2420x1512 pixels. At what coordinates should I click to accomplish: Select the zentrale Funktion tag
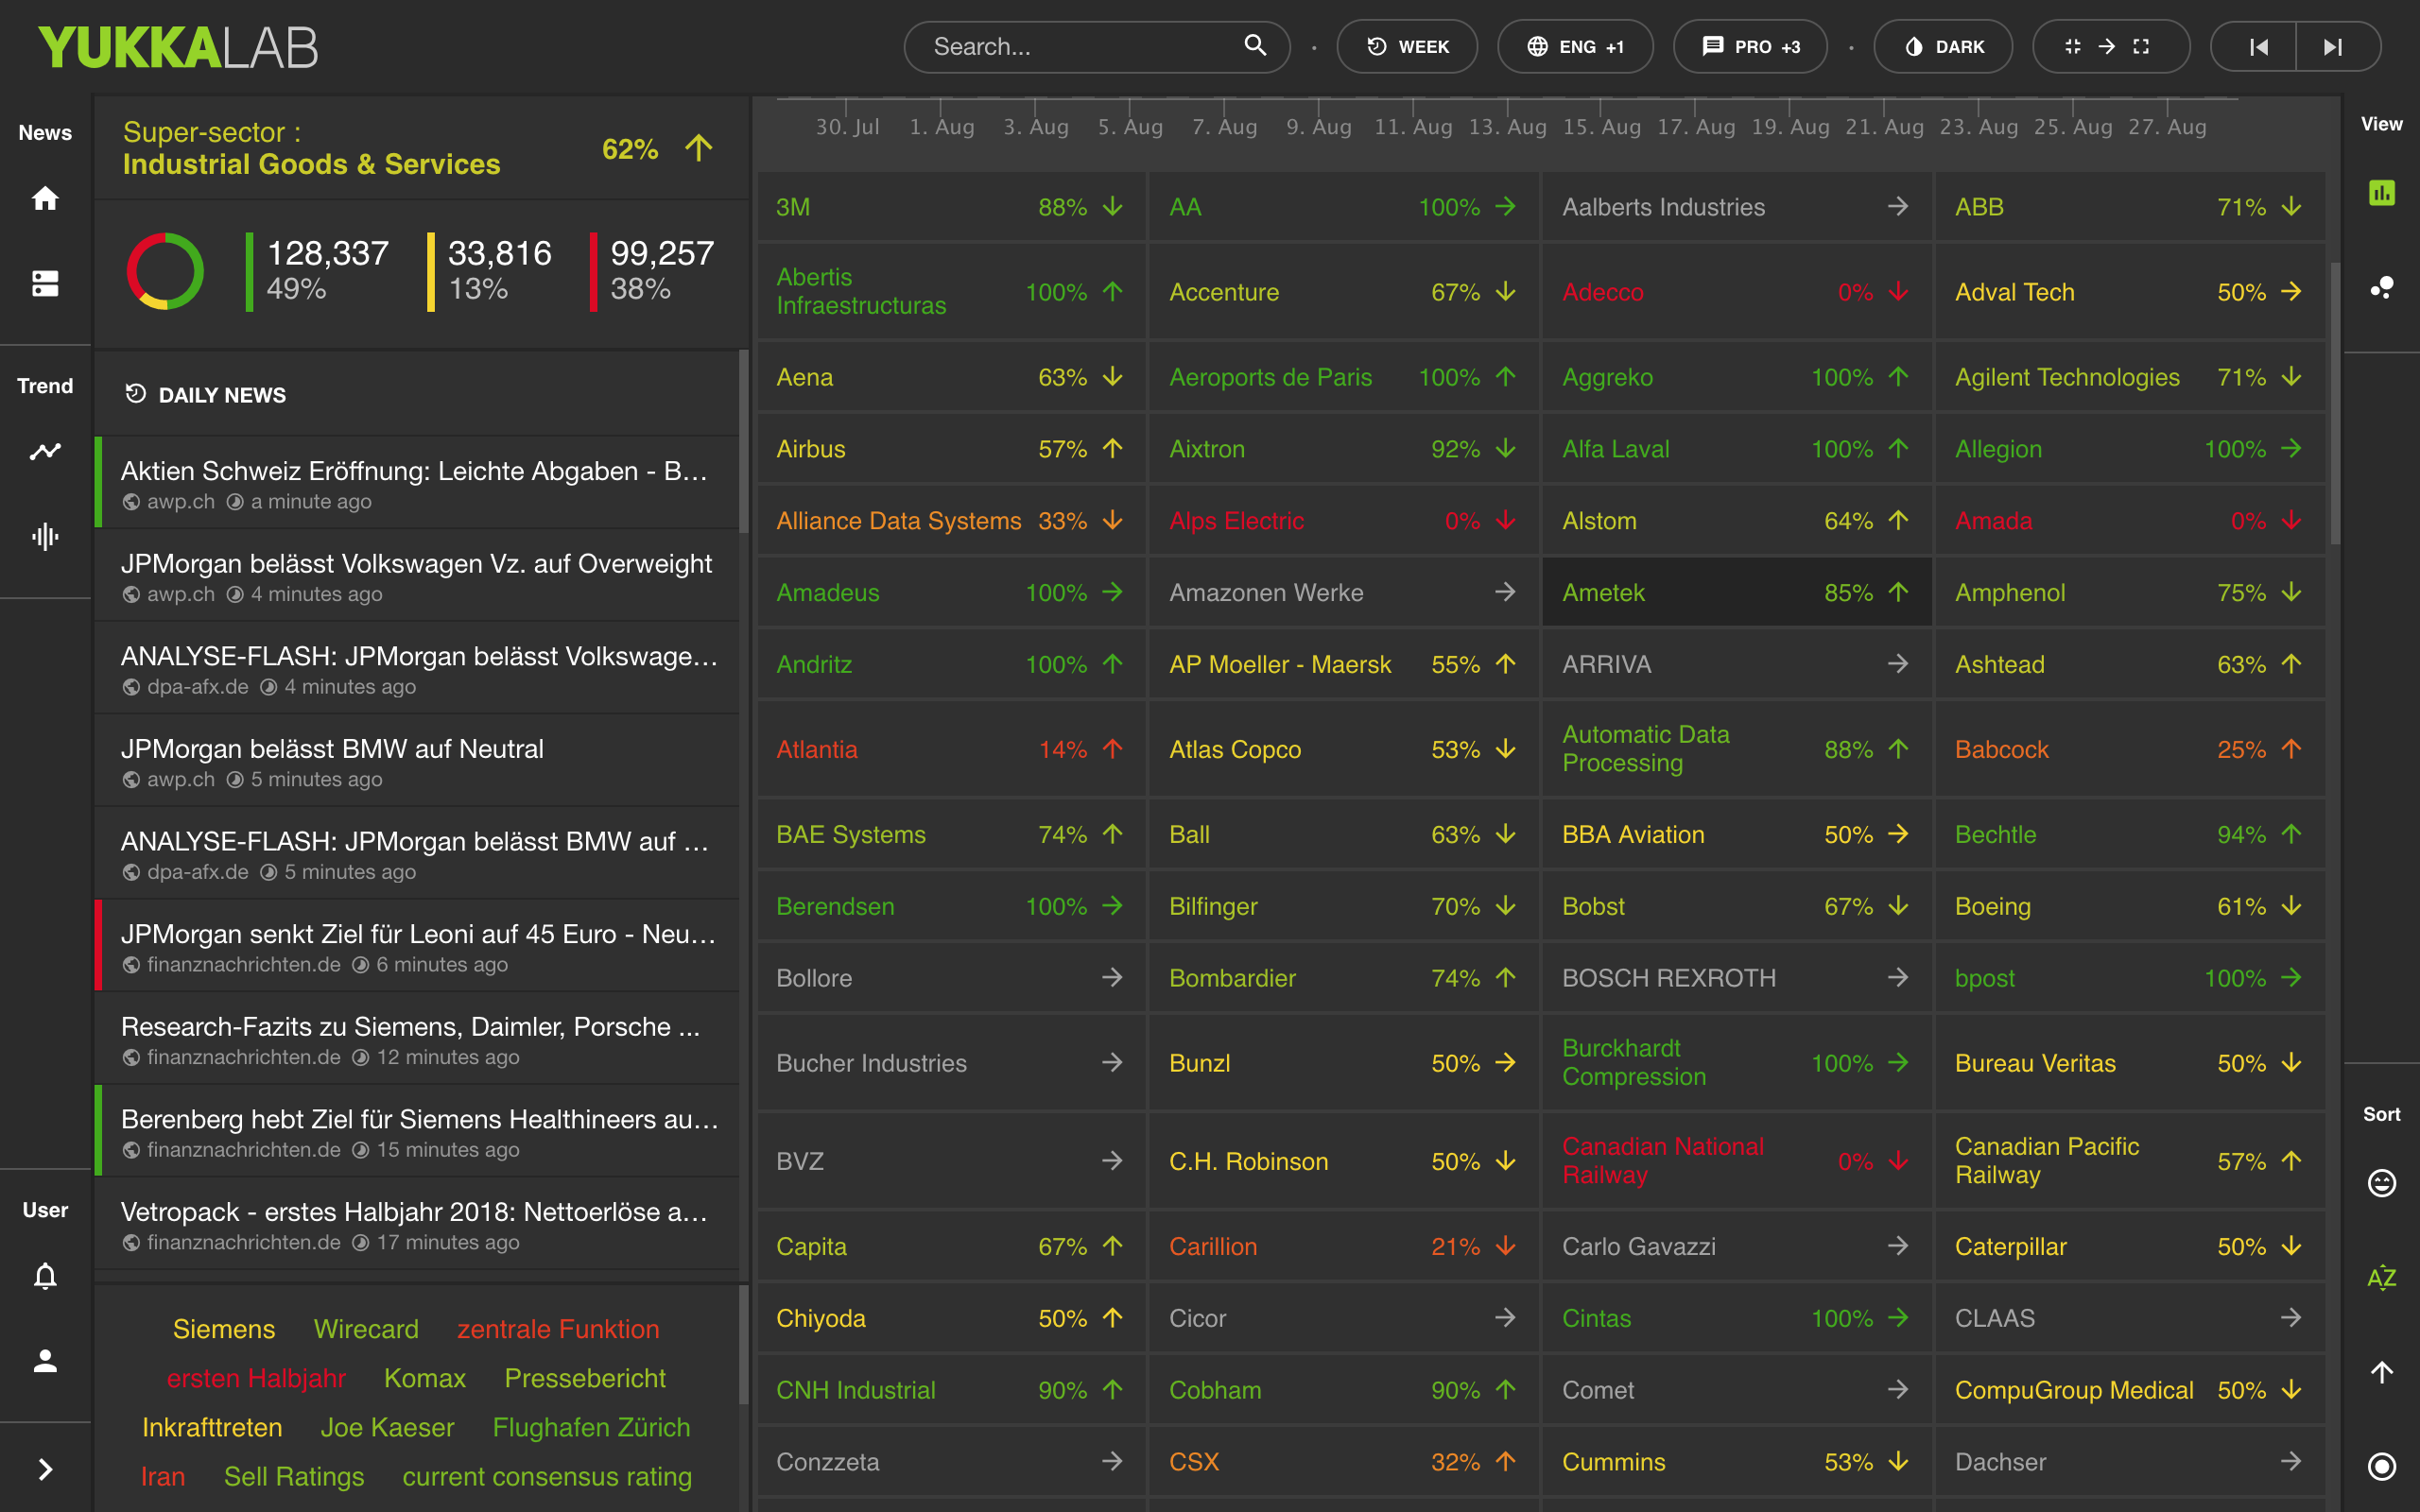[x=558, y=1328]
